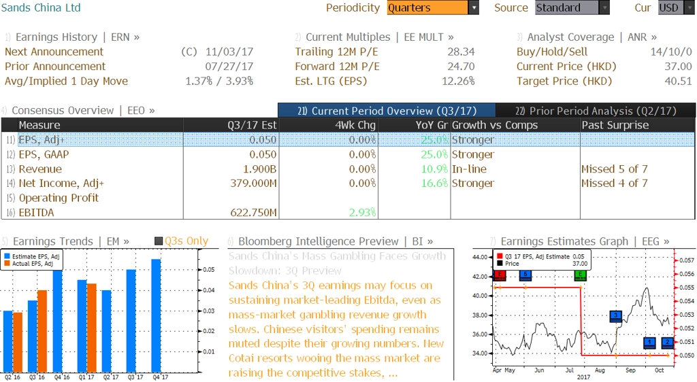The image size is (697, 382).
Task: Click black Price legend swatch
Action: point(500,264)
